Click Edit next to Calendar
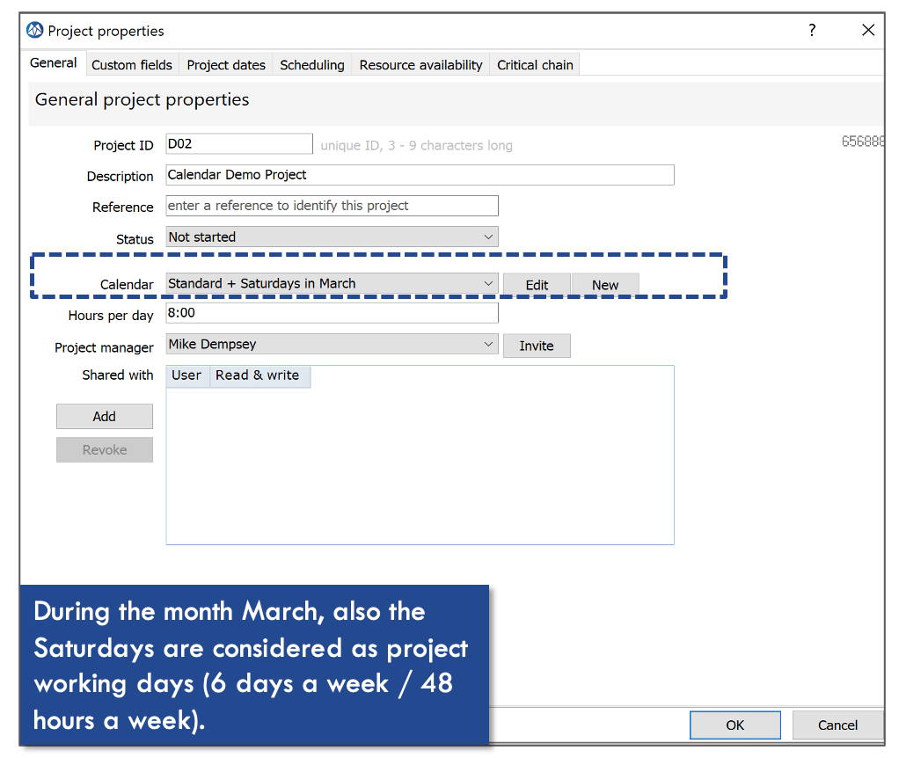 pyautogui.click(x=537, y=285)
